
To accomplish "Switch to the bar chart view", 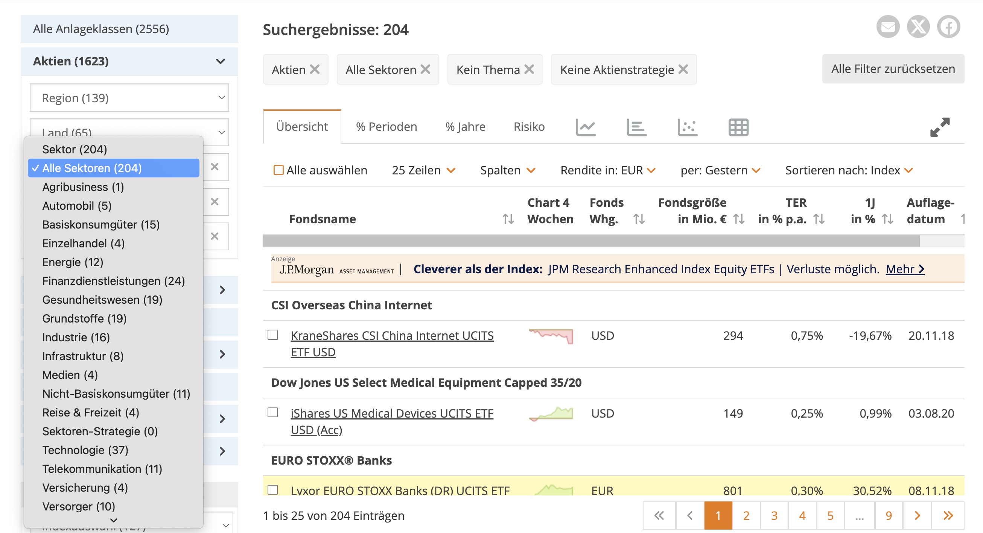I will point(636,127).
